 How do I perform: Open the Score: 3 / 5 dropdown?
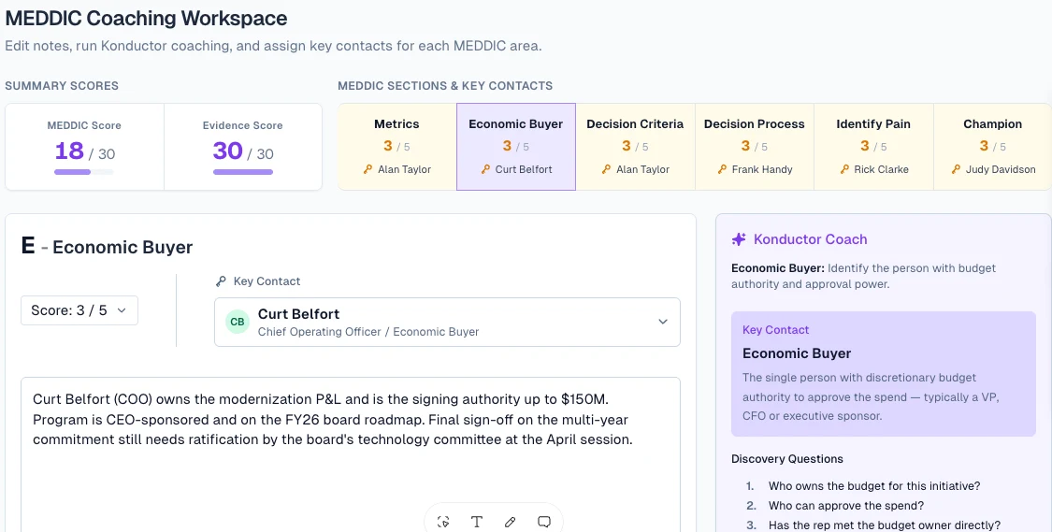click(79, 310)
